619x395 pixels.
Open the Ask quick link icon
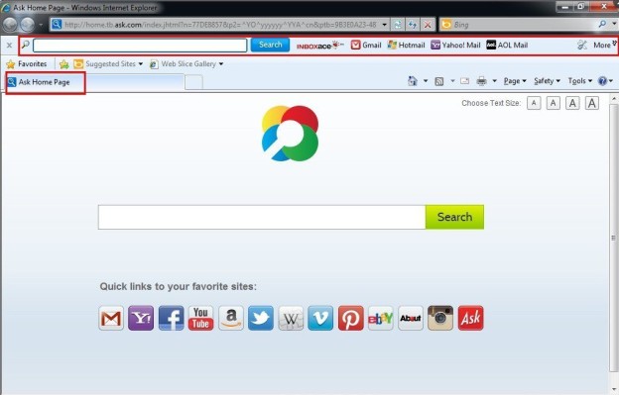click(x=470, y=318)
